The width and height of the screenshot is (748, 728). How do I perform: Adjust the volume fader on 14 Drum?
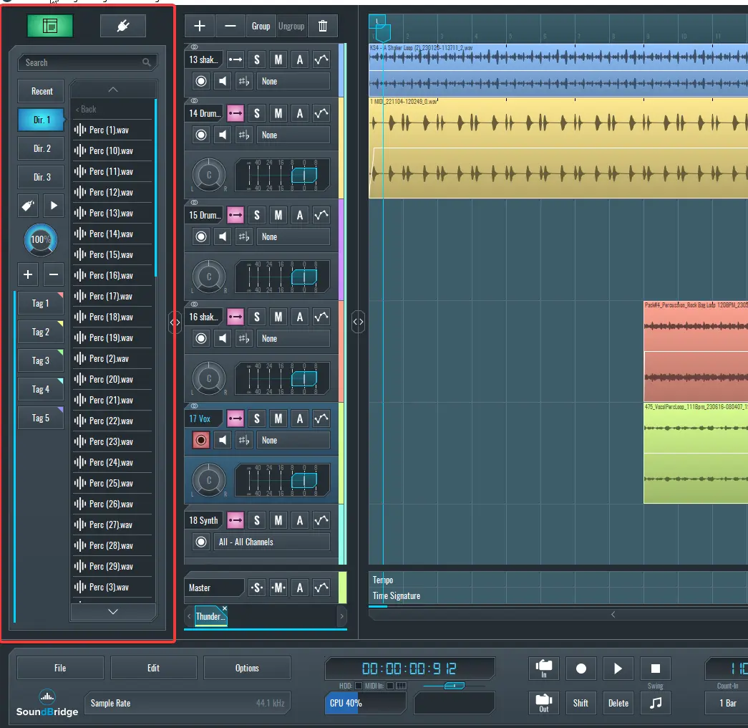[304, 176]
